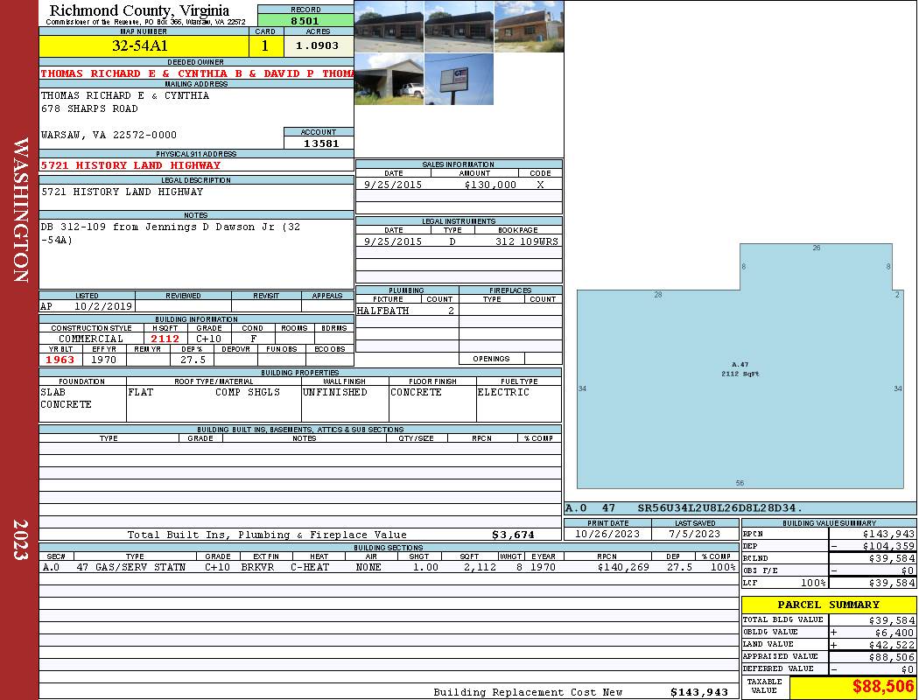The width and height of the screenshot is (919, 700).
Task: Open the roadside sign photo thumbnail
Action: coord(459,79)
